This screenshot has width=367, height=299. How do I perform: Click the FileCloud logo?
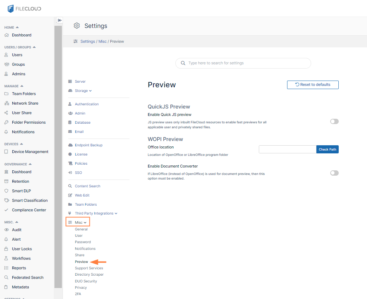pyautogui.click(x=24, y=8)
